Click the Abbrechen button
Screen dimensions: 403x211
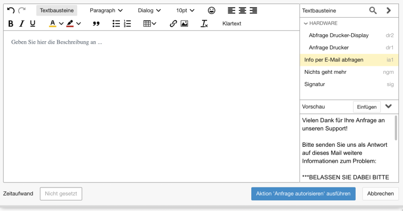tap(380, 194)
